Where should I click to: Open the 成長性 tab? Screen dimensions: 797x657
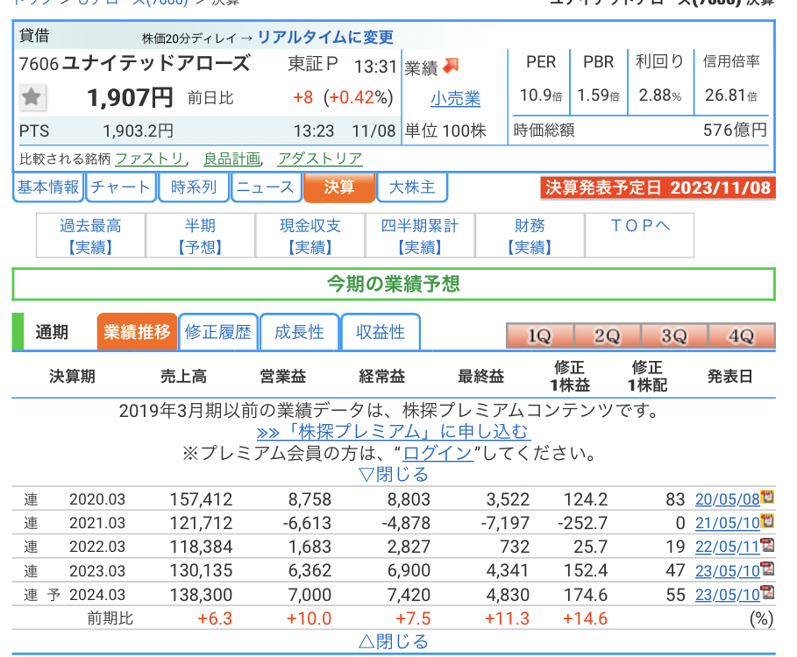click(299, 332)
